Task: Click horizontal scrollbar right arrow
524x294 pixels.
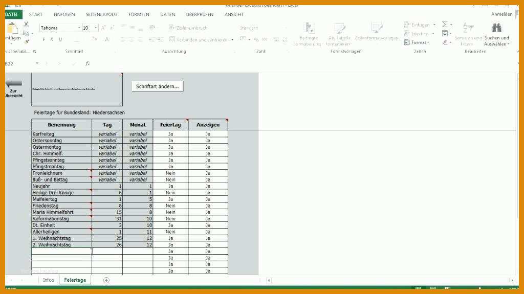Action: pyautogui.click(x=512, y=280)
